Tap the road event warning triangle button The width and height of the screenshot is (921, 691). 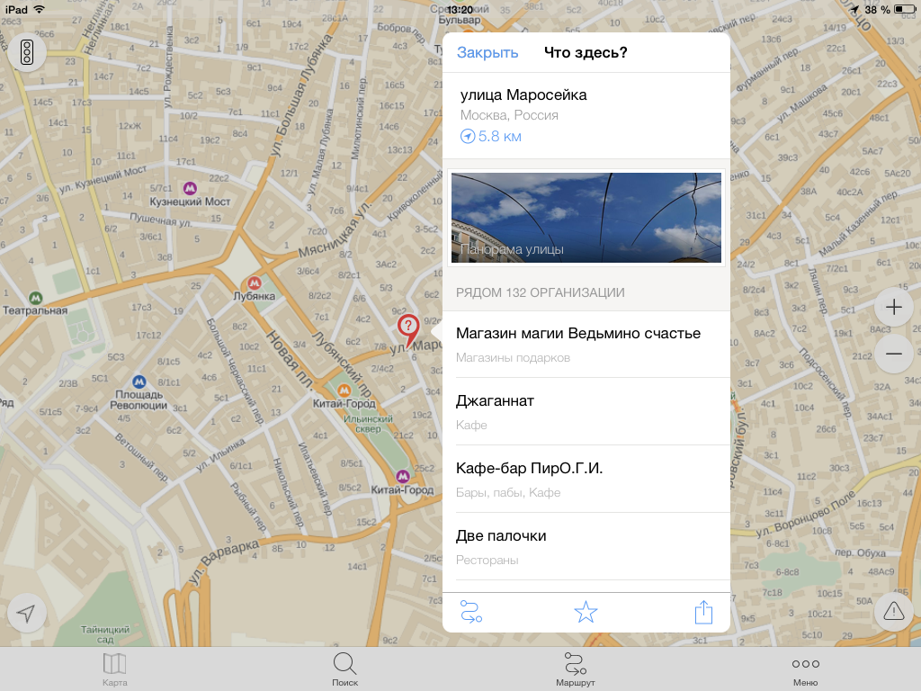pyautogui.click(x=893, y=612)
